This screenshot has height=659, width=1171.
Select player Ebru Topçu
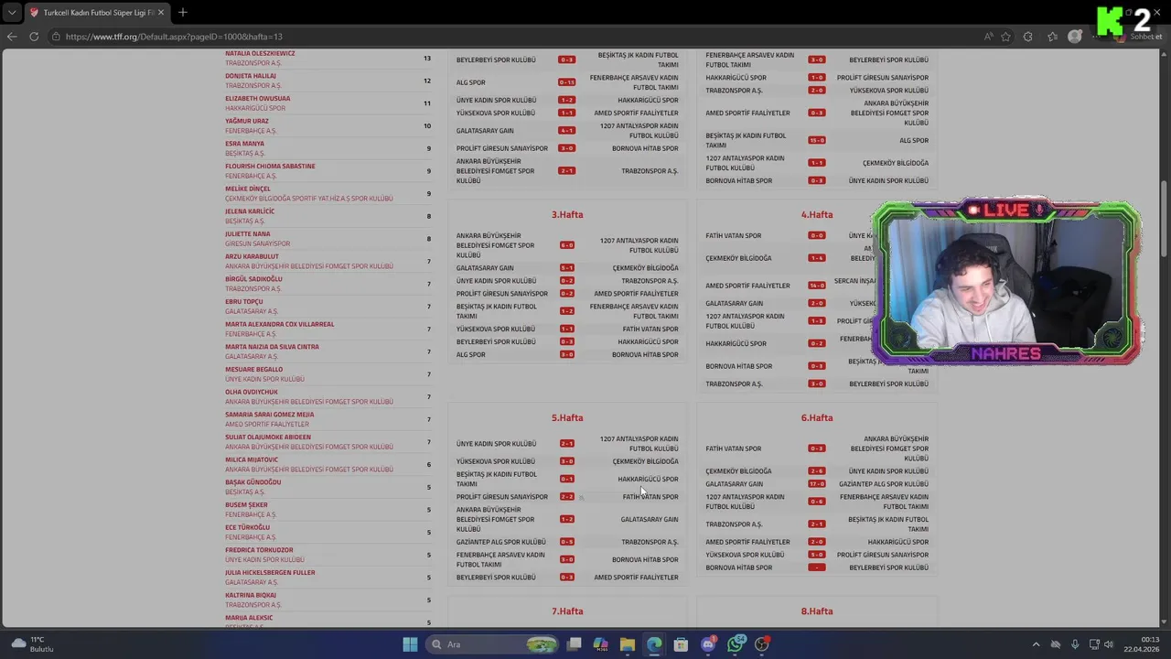pos(243,301)
